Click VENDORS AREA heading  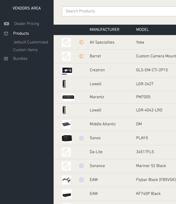click(27, 8)
